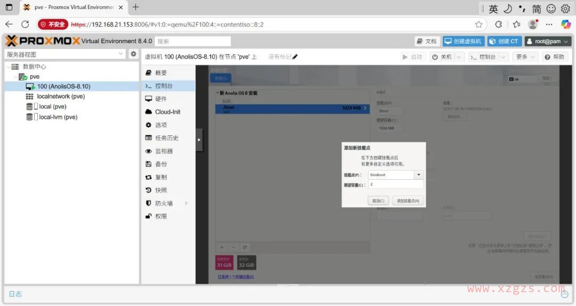Bookmark page with the star icon
This screenshot has height=306, width=576.
tap(478, 24)
